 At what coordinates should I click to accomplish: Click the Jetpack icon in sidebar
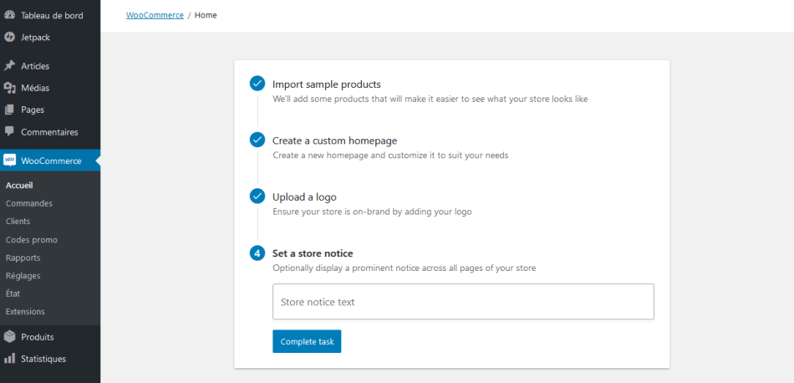pos(9,37)
